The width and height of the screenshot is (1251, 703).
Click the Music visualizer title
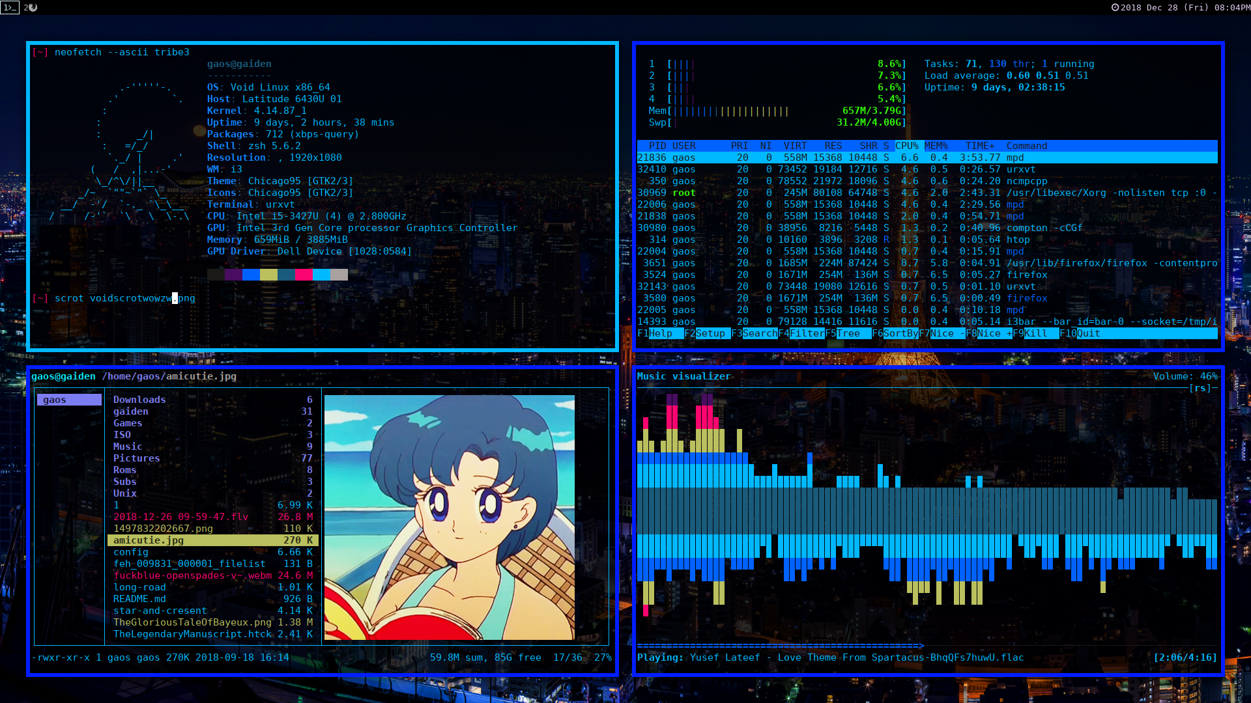tap(684, 376)
